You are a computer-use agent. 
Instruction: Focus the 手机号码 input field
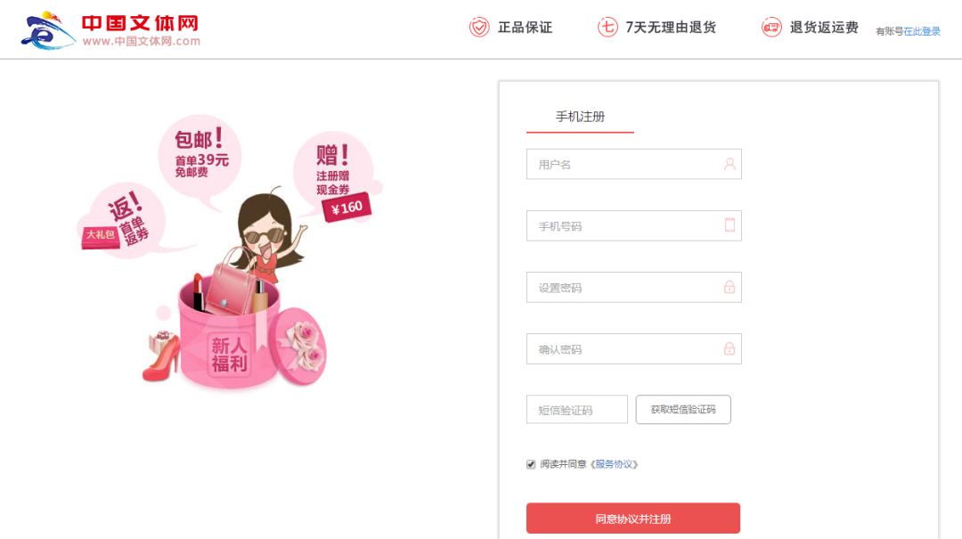click(634, 225)
